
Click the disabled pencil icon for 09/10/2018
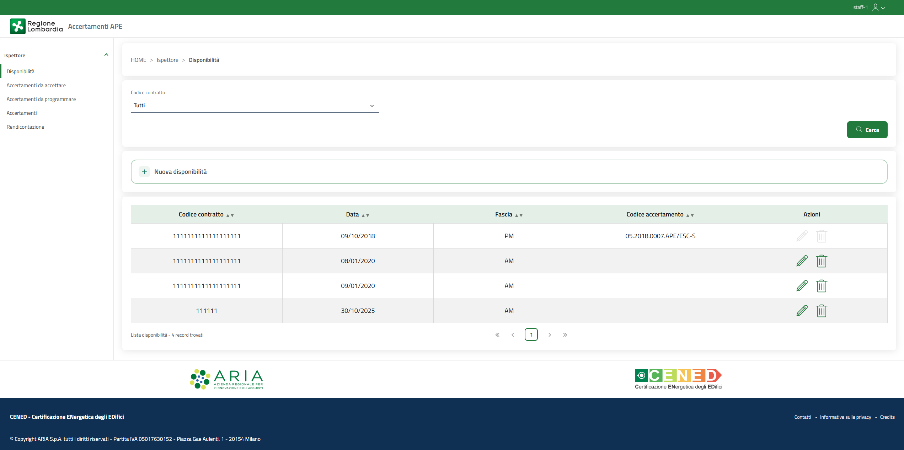click(x=802, y=236)
